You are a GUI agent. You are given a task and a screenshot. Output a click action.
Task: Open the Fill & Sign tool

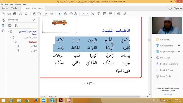pos(165,58)
